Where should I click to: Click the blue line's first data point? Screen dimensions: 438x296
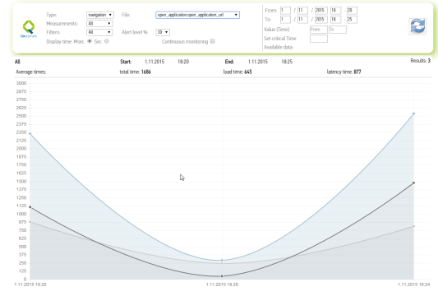coord(30,133)
